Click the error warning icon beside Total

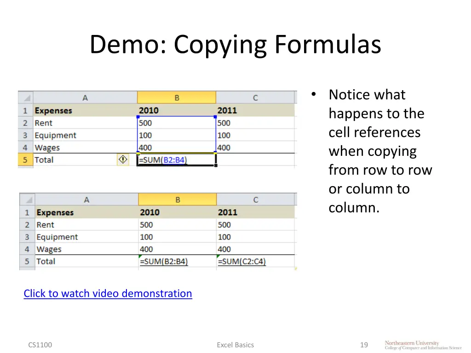point(123,159)
